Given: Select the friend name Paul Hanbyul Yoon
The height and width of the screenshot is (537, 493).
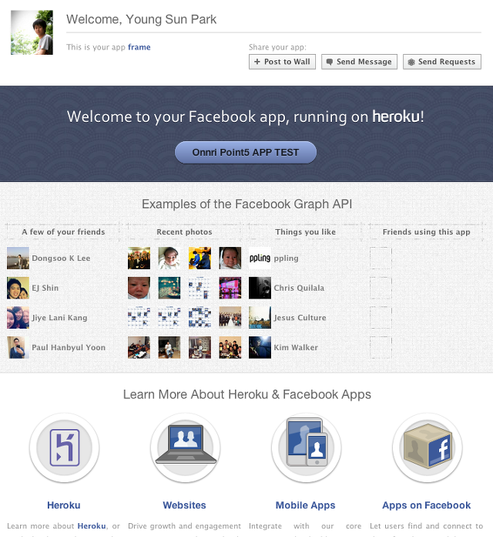Looking at the screenshot, I should [69, 347].
